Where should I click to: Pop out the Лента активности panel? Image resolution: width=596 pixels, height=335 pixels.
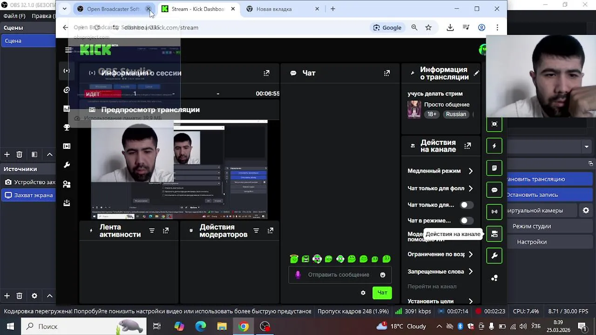click(x=166, y=231)
